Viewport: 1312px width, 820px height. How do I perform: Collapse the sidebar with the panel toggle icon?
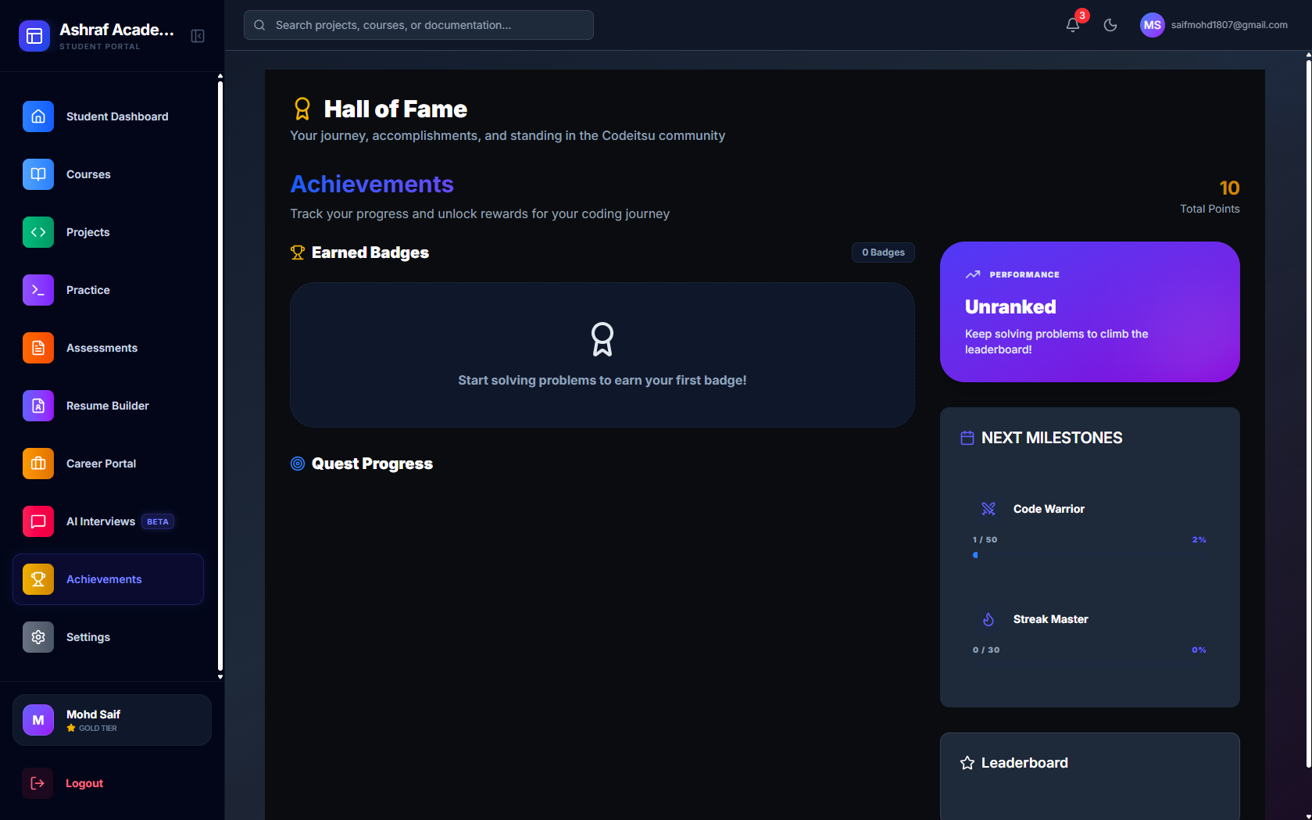coord(198,36)
